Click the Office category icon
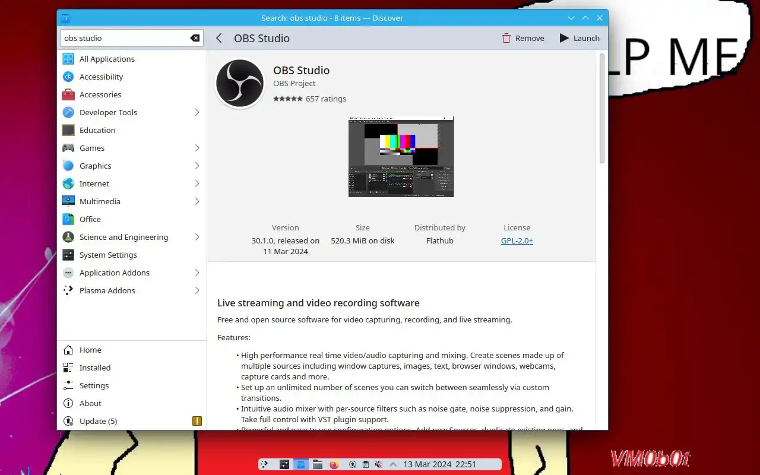 [x=68, y=219]
